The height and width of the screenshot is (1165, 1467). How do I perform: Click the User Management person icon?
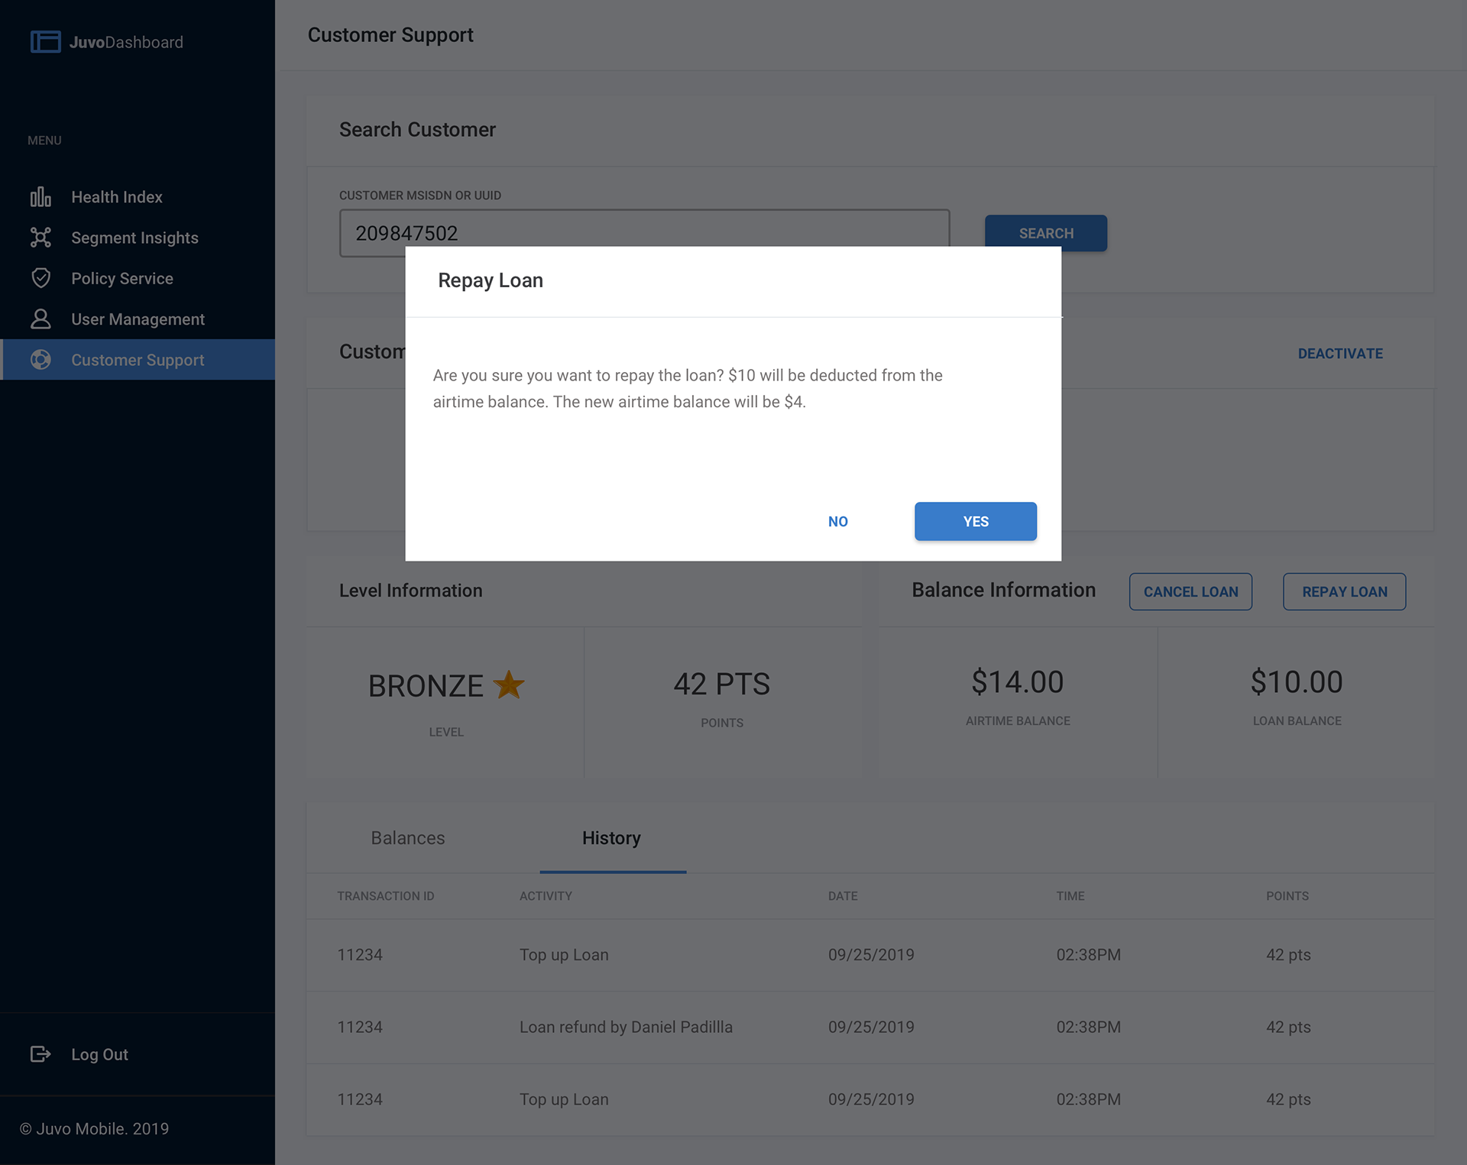40,319
